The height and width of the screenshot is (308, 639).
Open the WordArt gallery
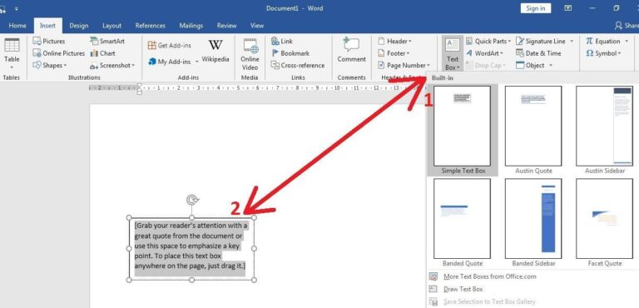485,53
